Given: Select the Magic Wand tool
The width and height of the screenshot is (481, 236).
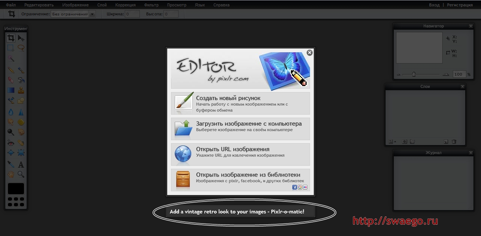Looking at the screenshot, I should (x=11, y=59).
